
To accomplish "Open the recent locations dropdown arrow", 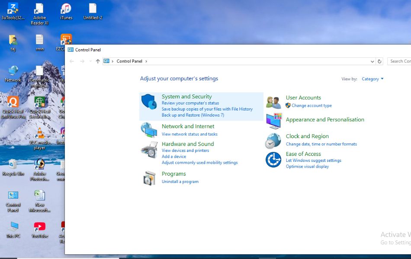I will pos(91,61).
